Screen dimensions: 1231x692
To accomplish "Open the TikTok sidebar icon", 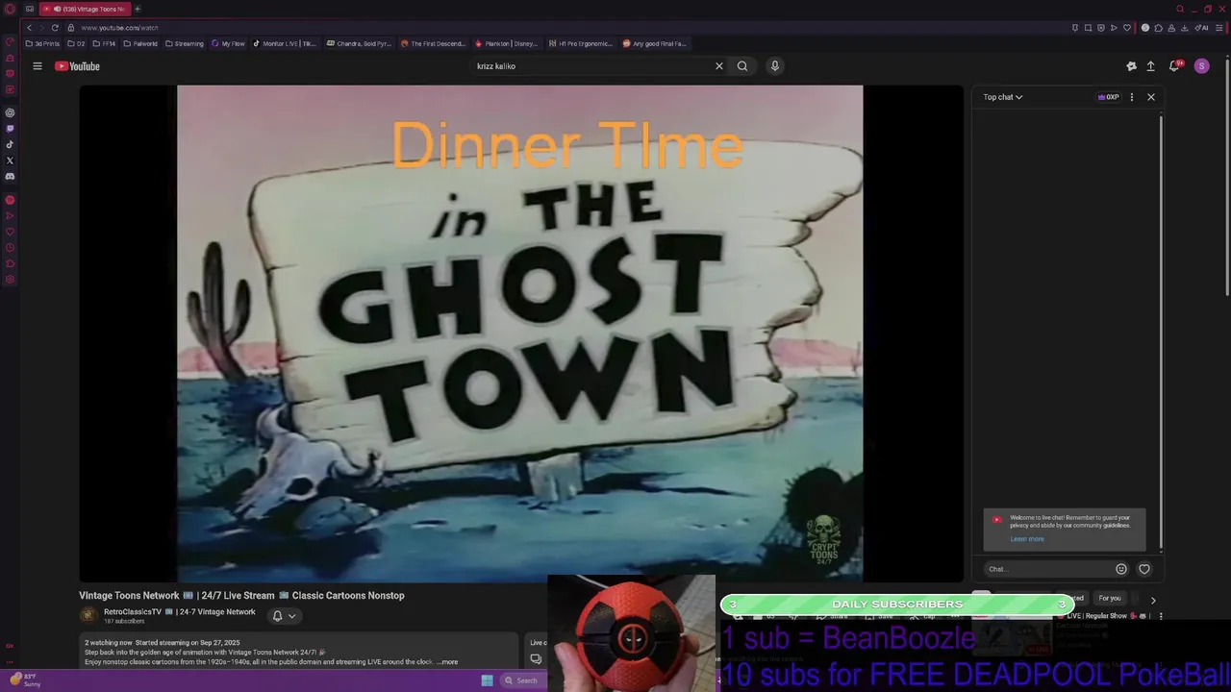I will pyautogui.click(x=10, y=144).
